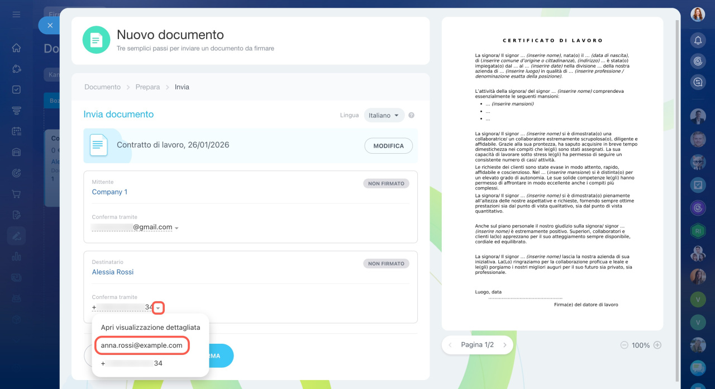Open the calendar icon in left sidebar
The height and width of the screenshot is (389, 715).
click(17, 131)
